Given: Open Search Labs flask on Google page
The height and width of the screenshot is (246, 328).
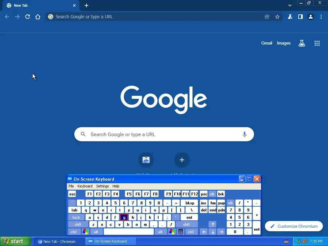Looking at the screenshot, I should click(x=302, y=43).
